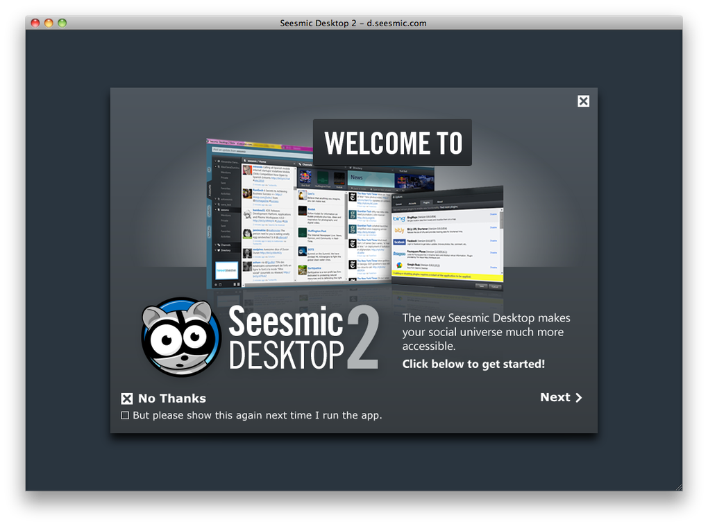The image size is (708, 526).
Task: Click the chevron arrow after Next
Action: pyautogui.click(x=578, y=398)
